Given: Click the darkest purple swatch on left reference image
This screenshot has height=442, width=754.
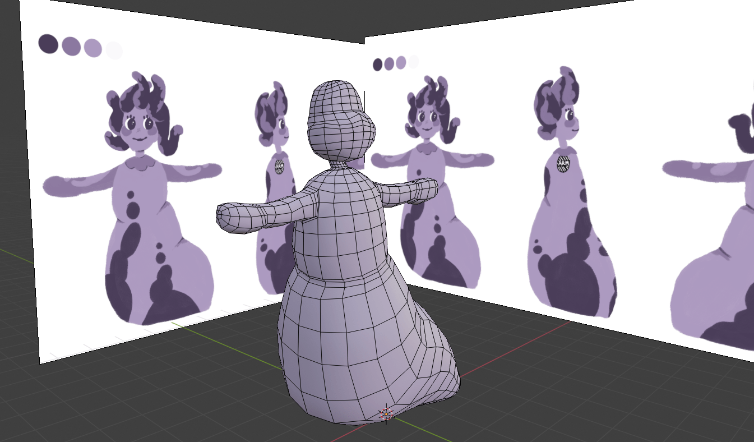Looking at the screenshot, I should click(48, 44).
